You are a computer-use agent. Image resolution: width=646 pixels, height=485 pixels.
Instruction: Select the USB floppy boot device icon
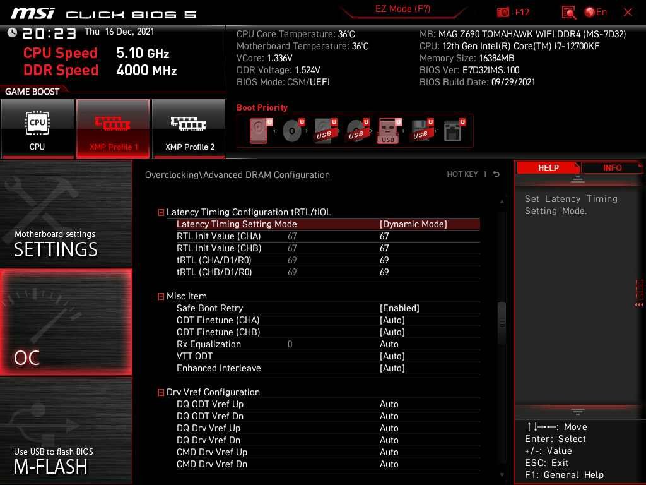(x=422, y=131)
